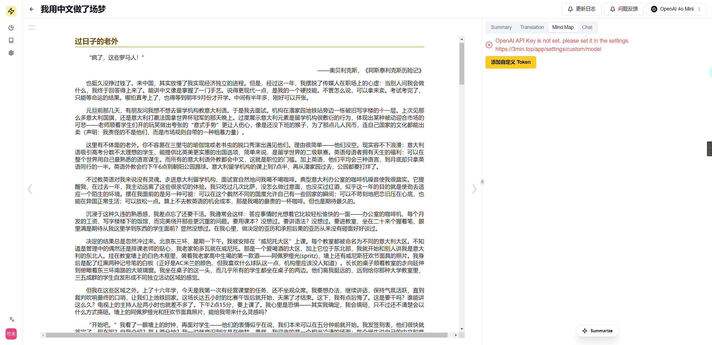The width and height of the screenshot is (712, 345).
Task: Open the history pie chart icon
Action: coord(11,28)
